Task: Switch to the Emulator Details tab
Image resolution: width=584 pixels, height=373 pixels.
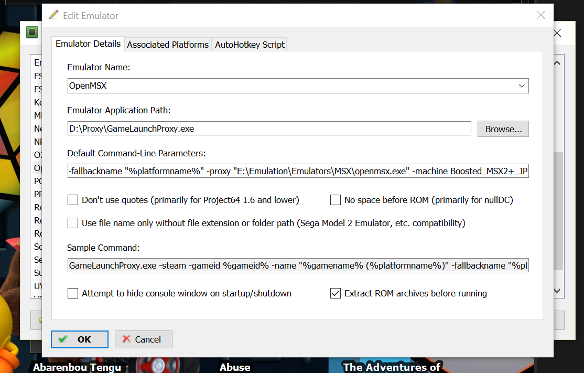Action: pyautogui.click(x=88, y=44)
